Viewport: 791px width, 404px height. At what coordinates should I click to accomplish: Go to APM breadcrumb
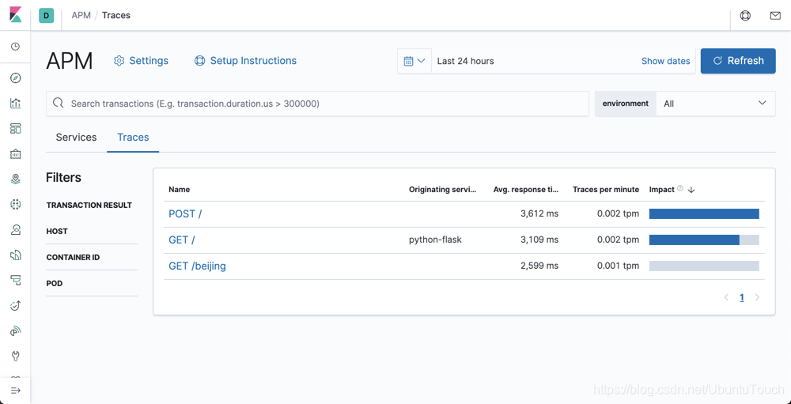(81, 16)
